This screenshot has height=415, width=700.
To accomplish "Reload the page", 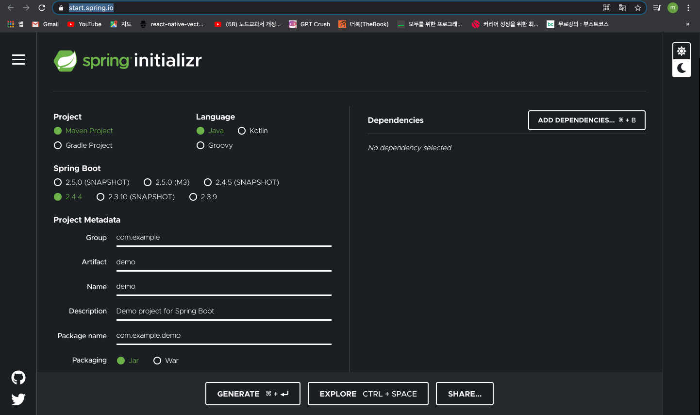I will 42,8.
